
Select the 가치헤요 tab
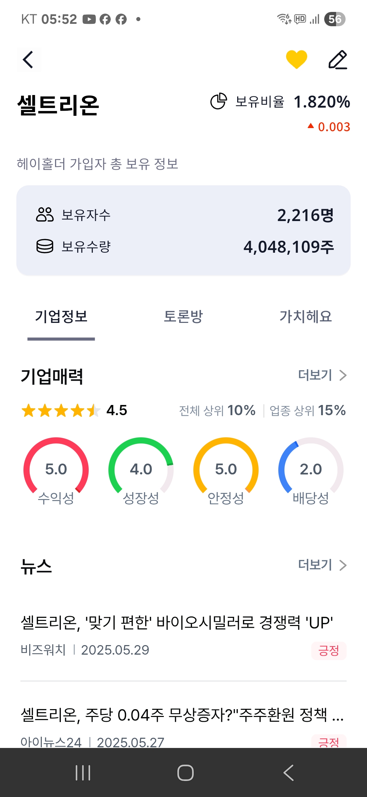point(305,317)
